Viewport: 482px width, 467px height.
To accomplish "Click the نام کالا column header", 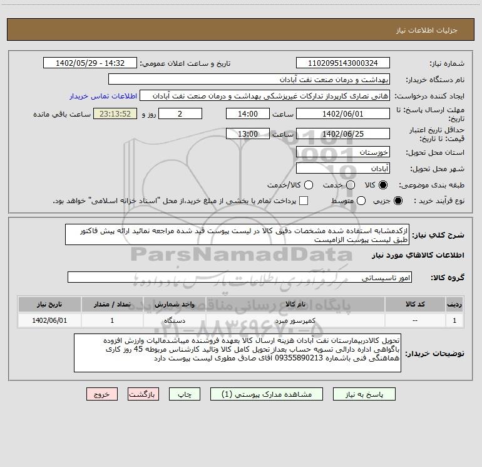I will coord(295,304).
